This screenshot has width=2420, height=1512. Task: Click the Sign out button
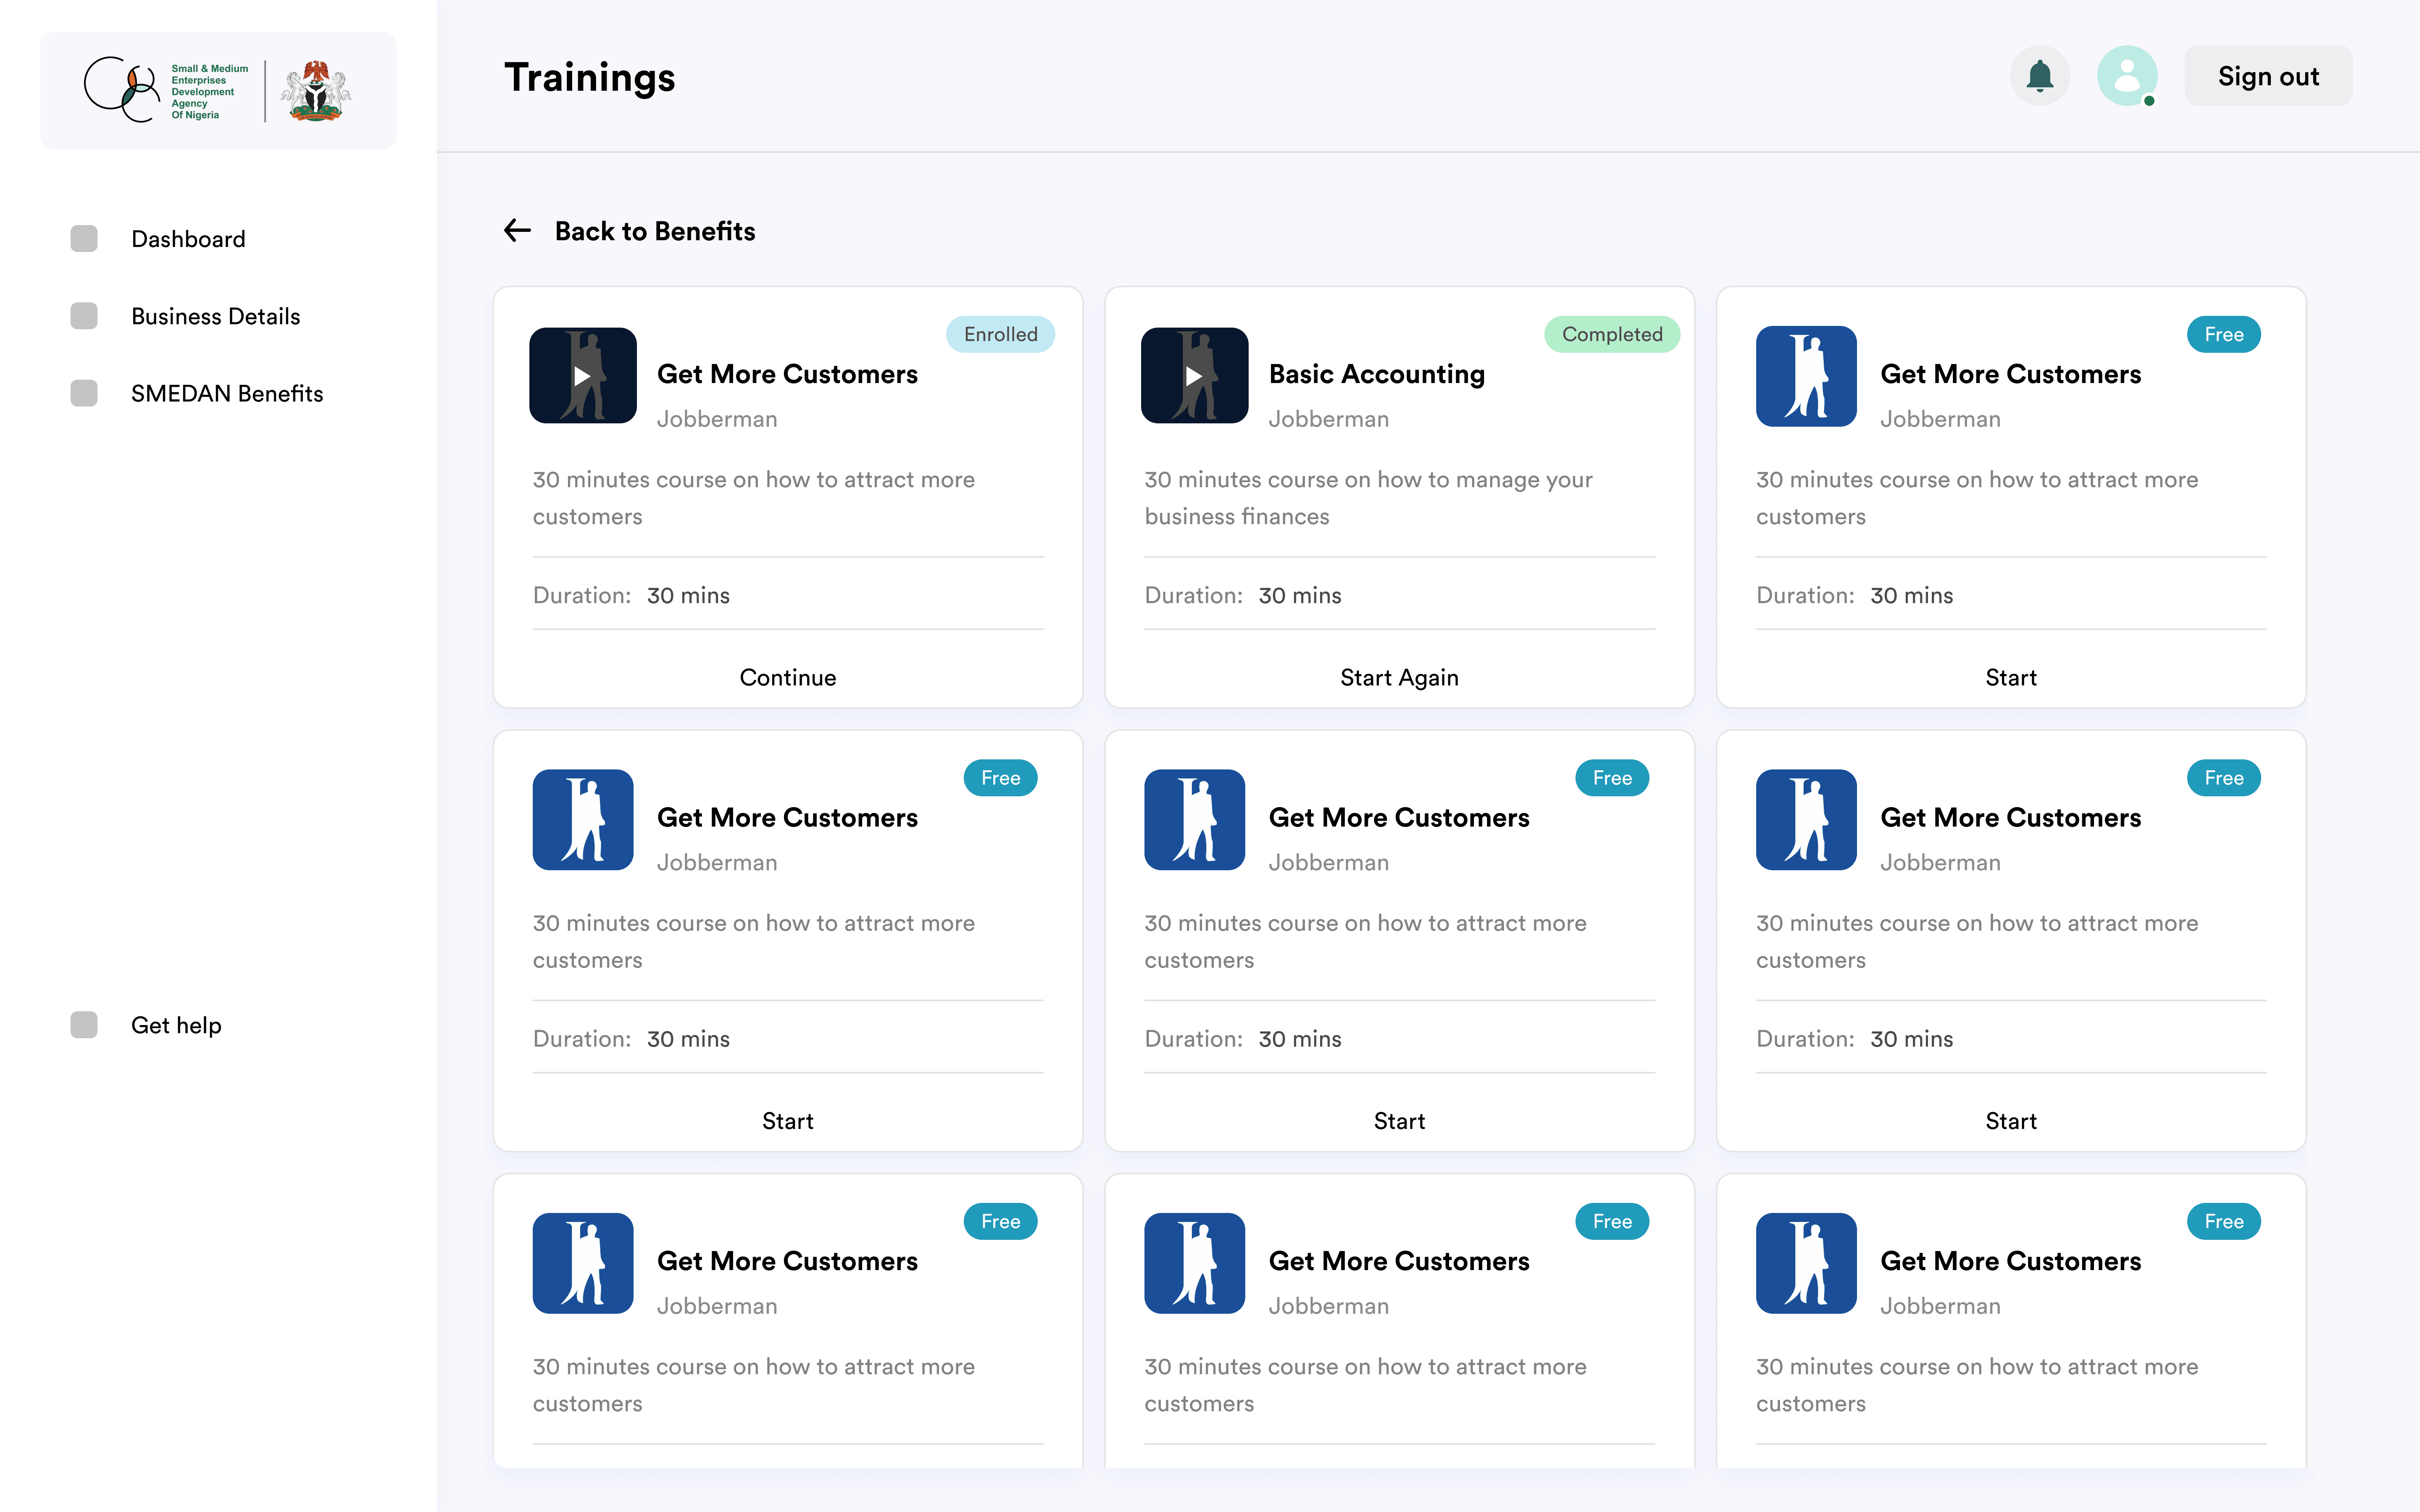[x=2268, y=76]
